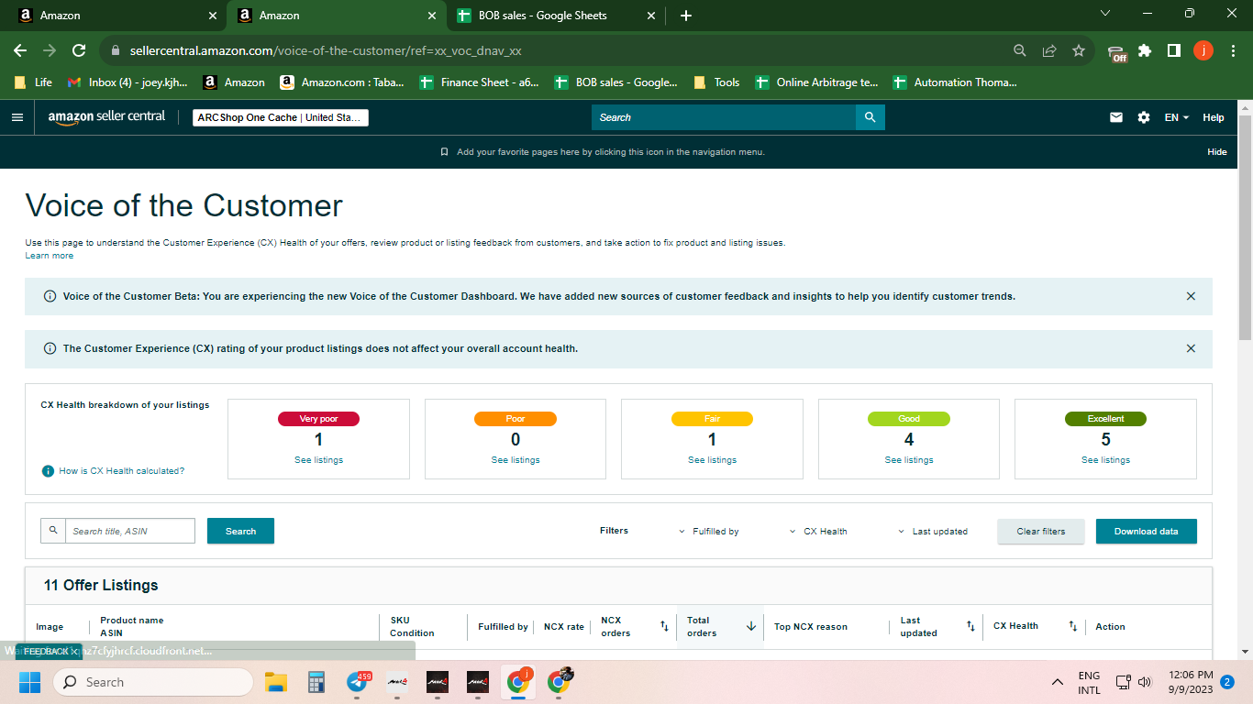Screen dimensions: 1253x704
Task: Open the Online Arbitrage bookmark
Action: click(817, 82)
